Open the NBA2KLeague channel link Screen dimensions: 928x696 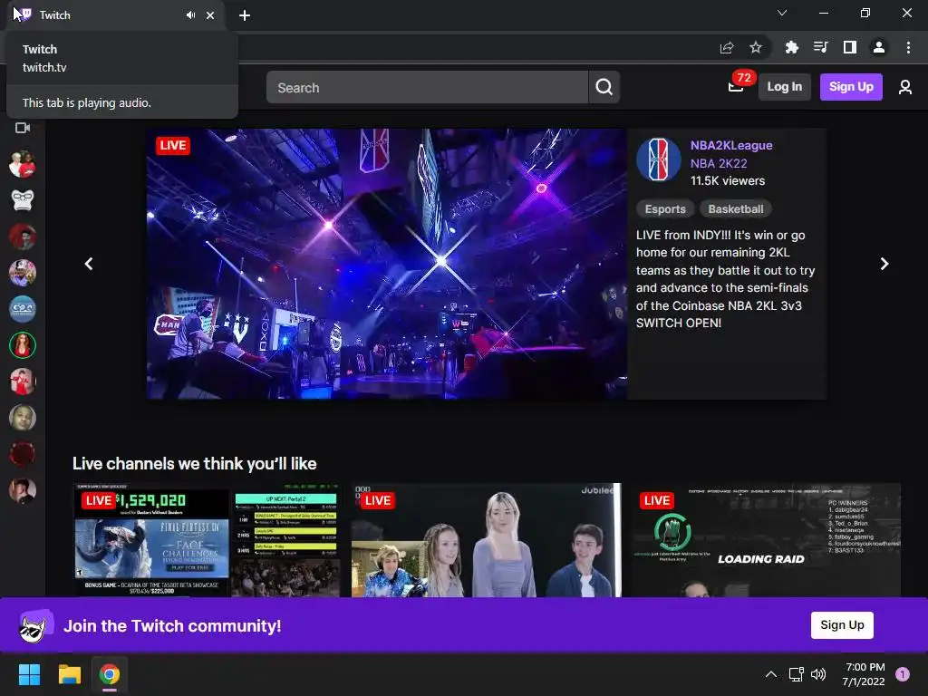pyautogui.click(x=731, y=146)
